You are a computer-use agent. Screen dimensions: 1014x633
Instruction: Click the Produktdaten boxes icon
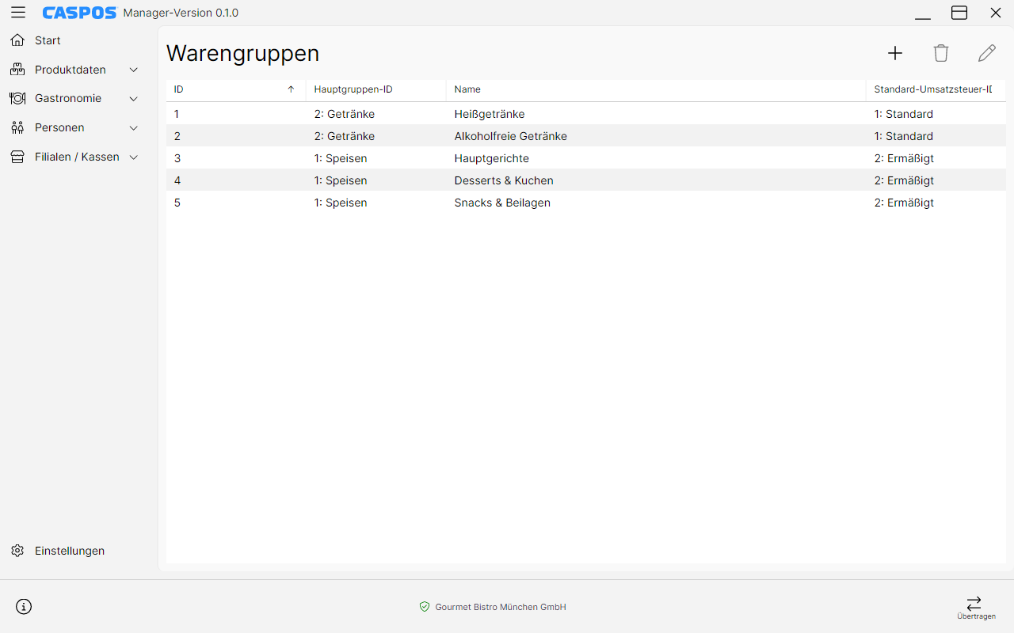17,70
